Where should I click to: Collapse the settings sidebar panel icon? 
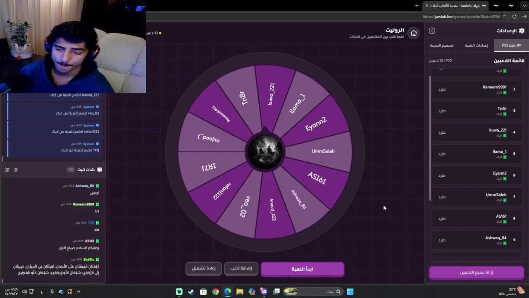coord(432,31)
